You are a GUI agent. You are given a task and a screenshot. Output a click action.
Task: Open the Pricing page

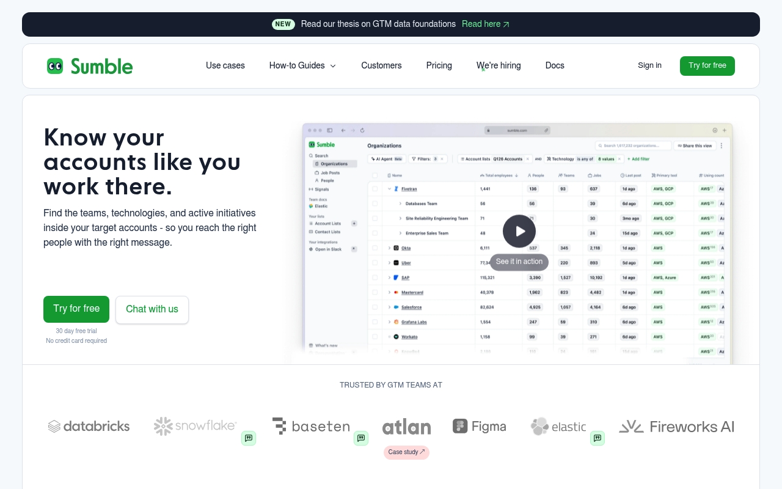click(x=439, y=66)
